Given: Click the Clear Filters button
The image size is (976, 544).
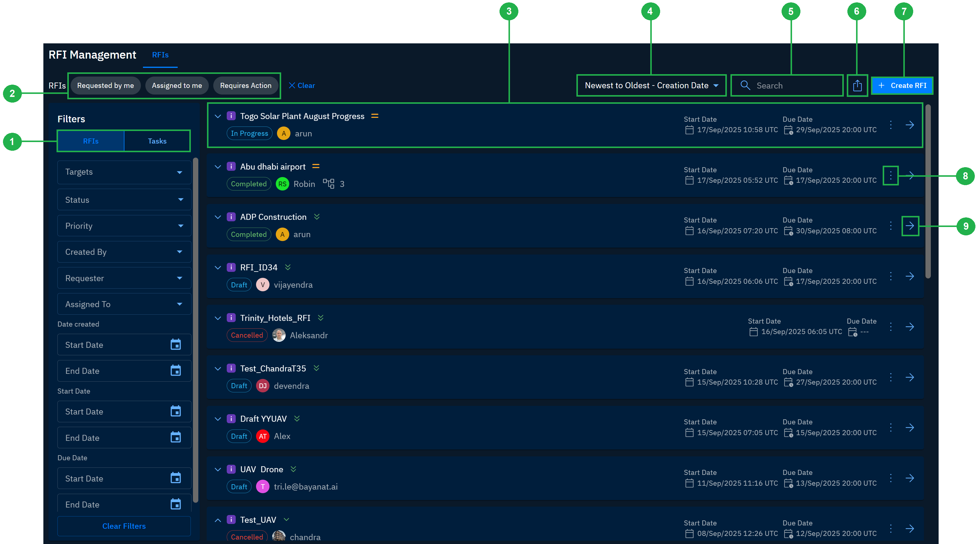Looking at the screenshot, I should [124, 526].
